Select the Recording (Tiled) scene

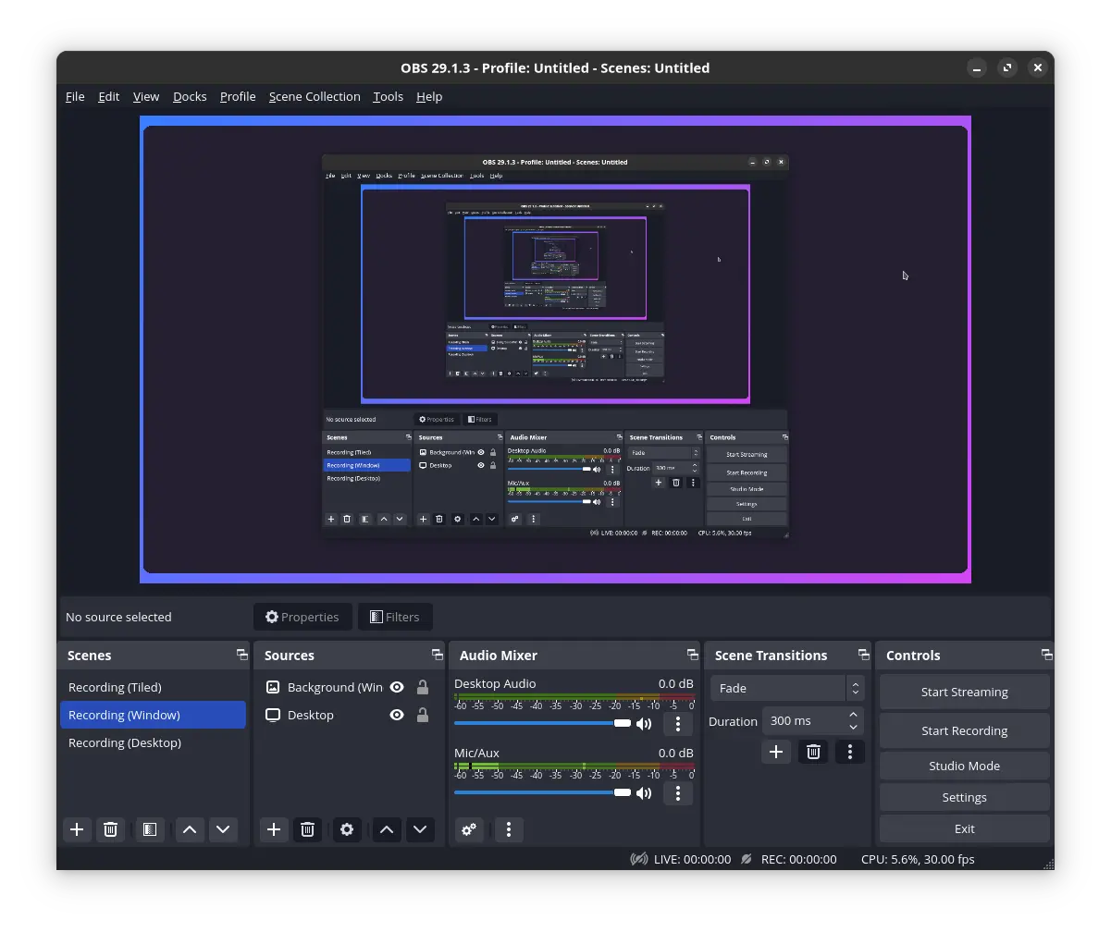tap(154, 687)
